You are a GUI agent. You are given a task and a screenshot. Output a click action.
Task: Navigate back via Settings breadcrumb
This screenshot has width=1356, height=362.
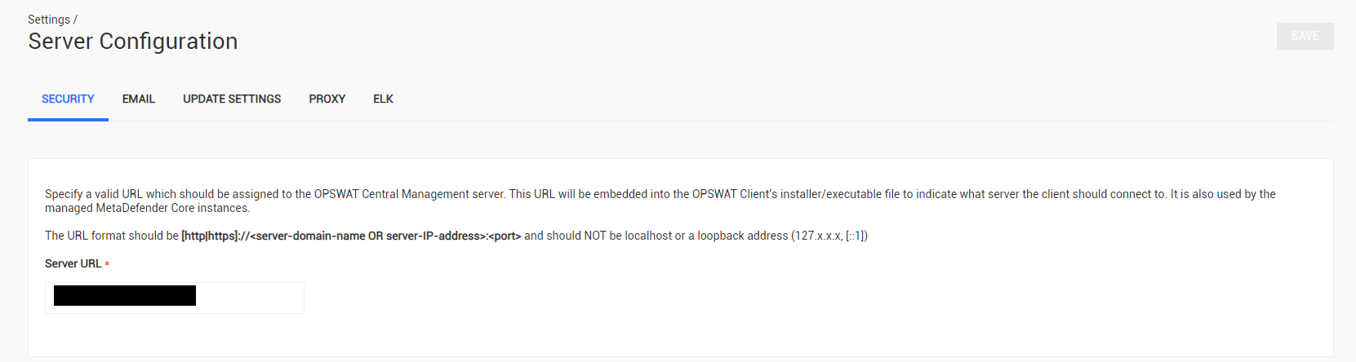49,20
